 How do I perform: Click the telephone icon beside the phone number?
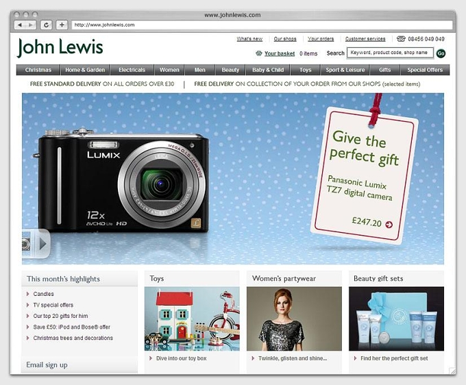coord(401,38)
